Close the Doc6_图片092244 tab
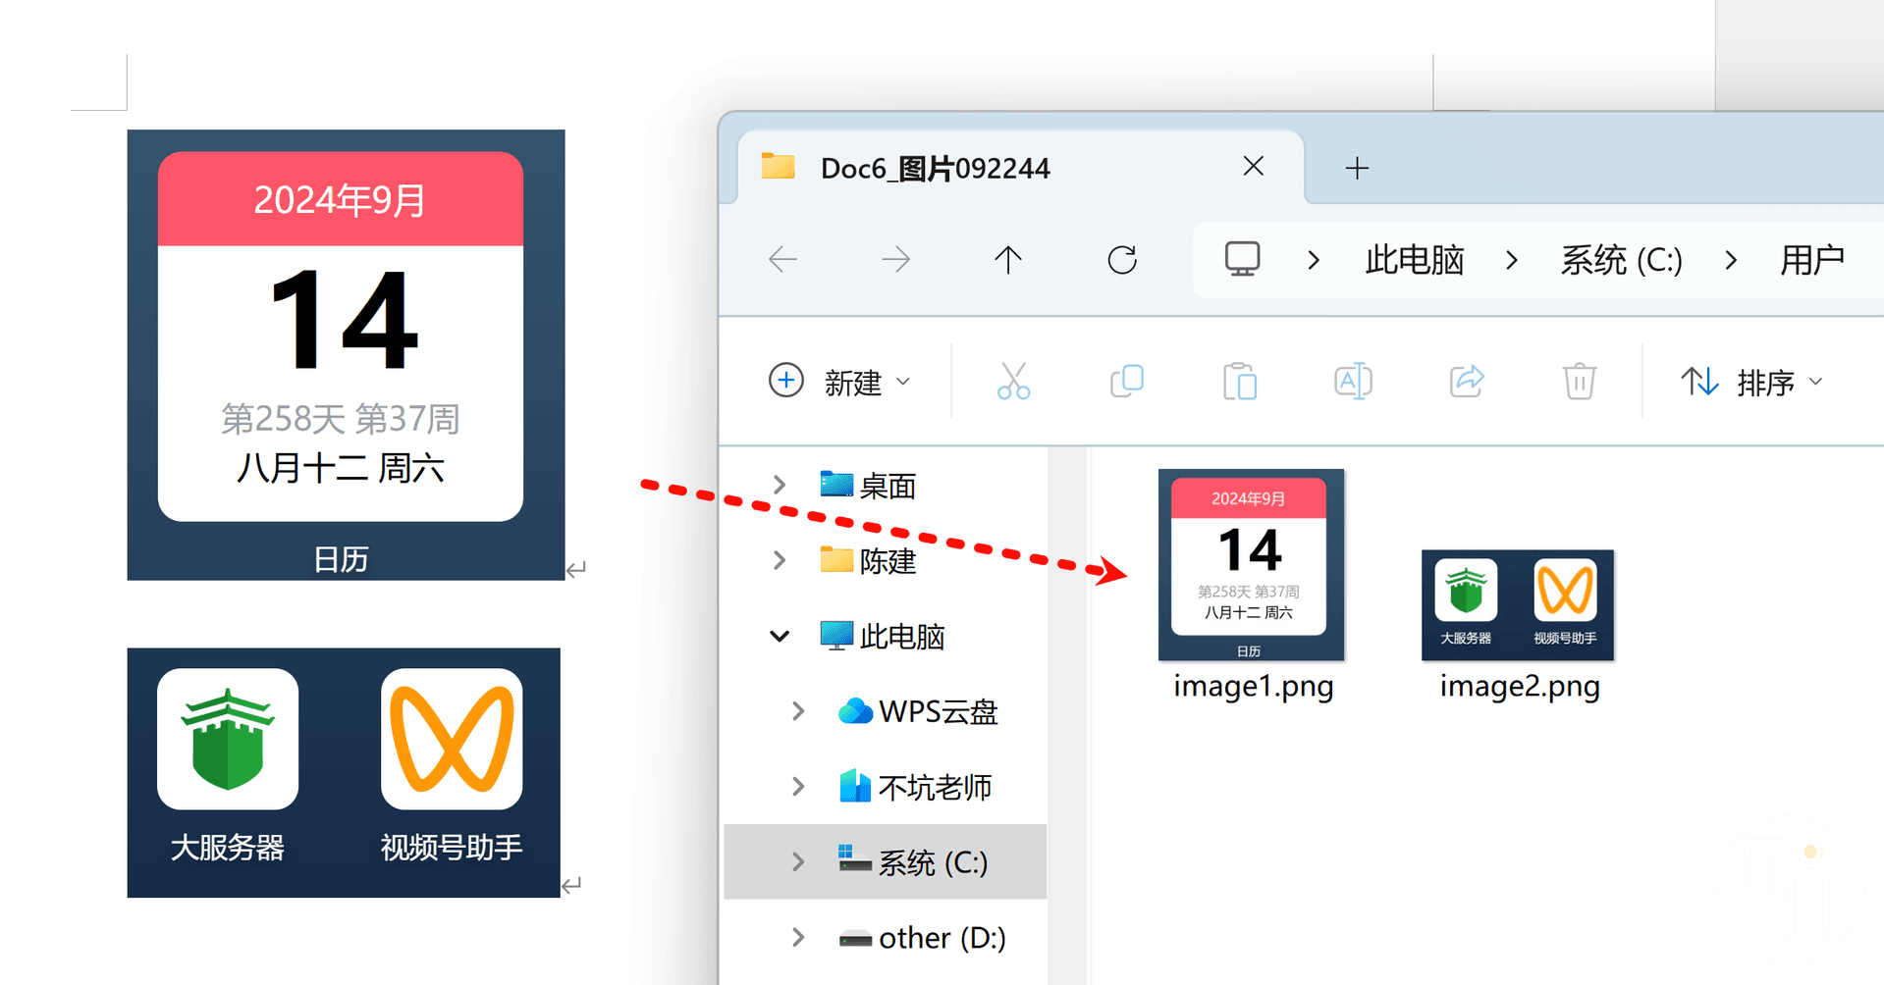Screen dimensions: 1884x985 [1253, 166]
